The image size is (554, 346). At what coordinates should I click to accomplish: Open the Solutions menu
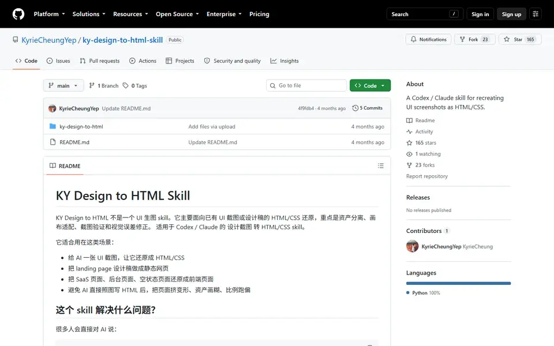pos(89,14)
